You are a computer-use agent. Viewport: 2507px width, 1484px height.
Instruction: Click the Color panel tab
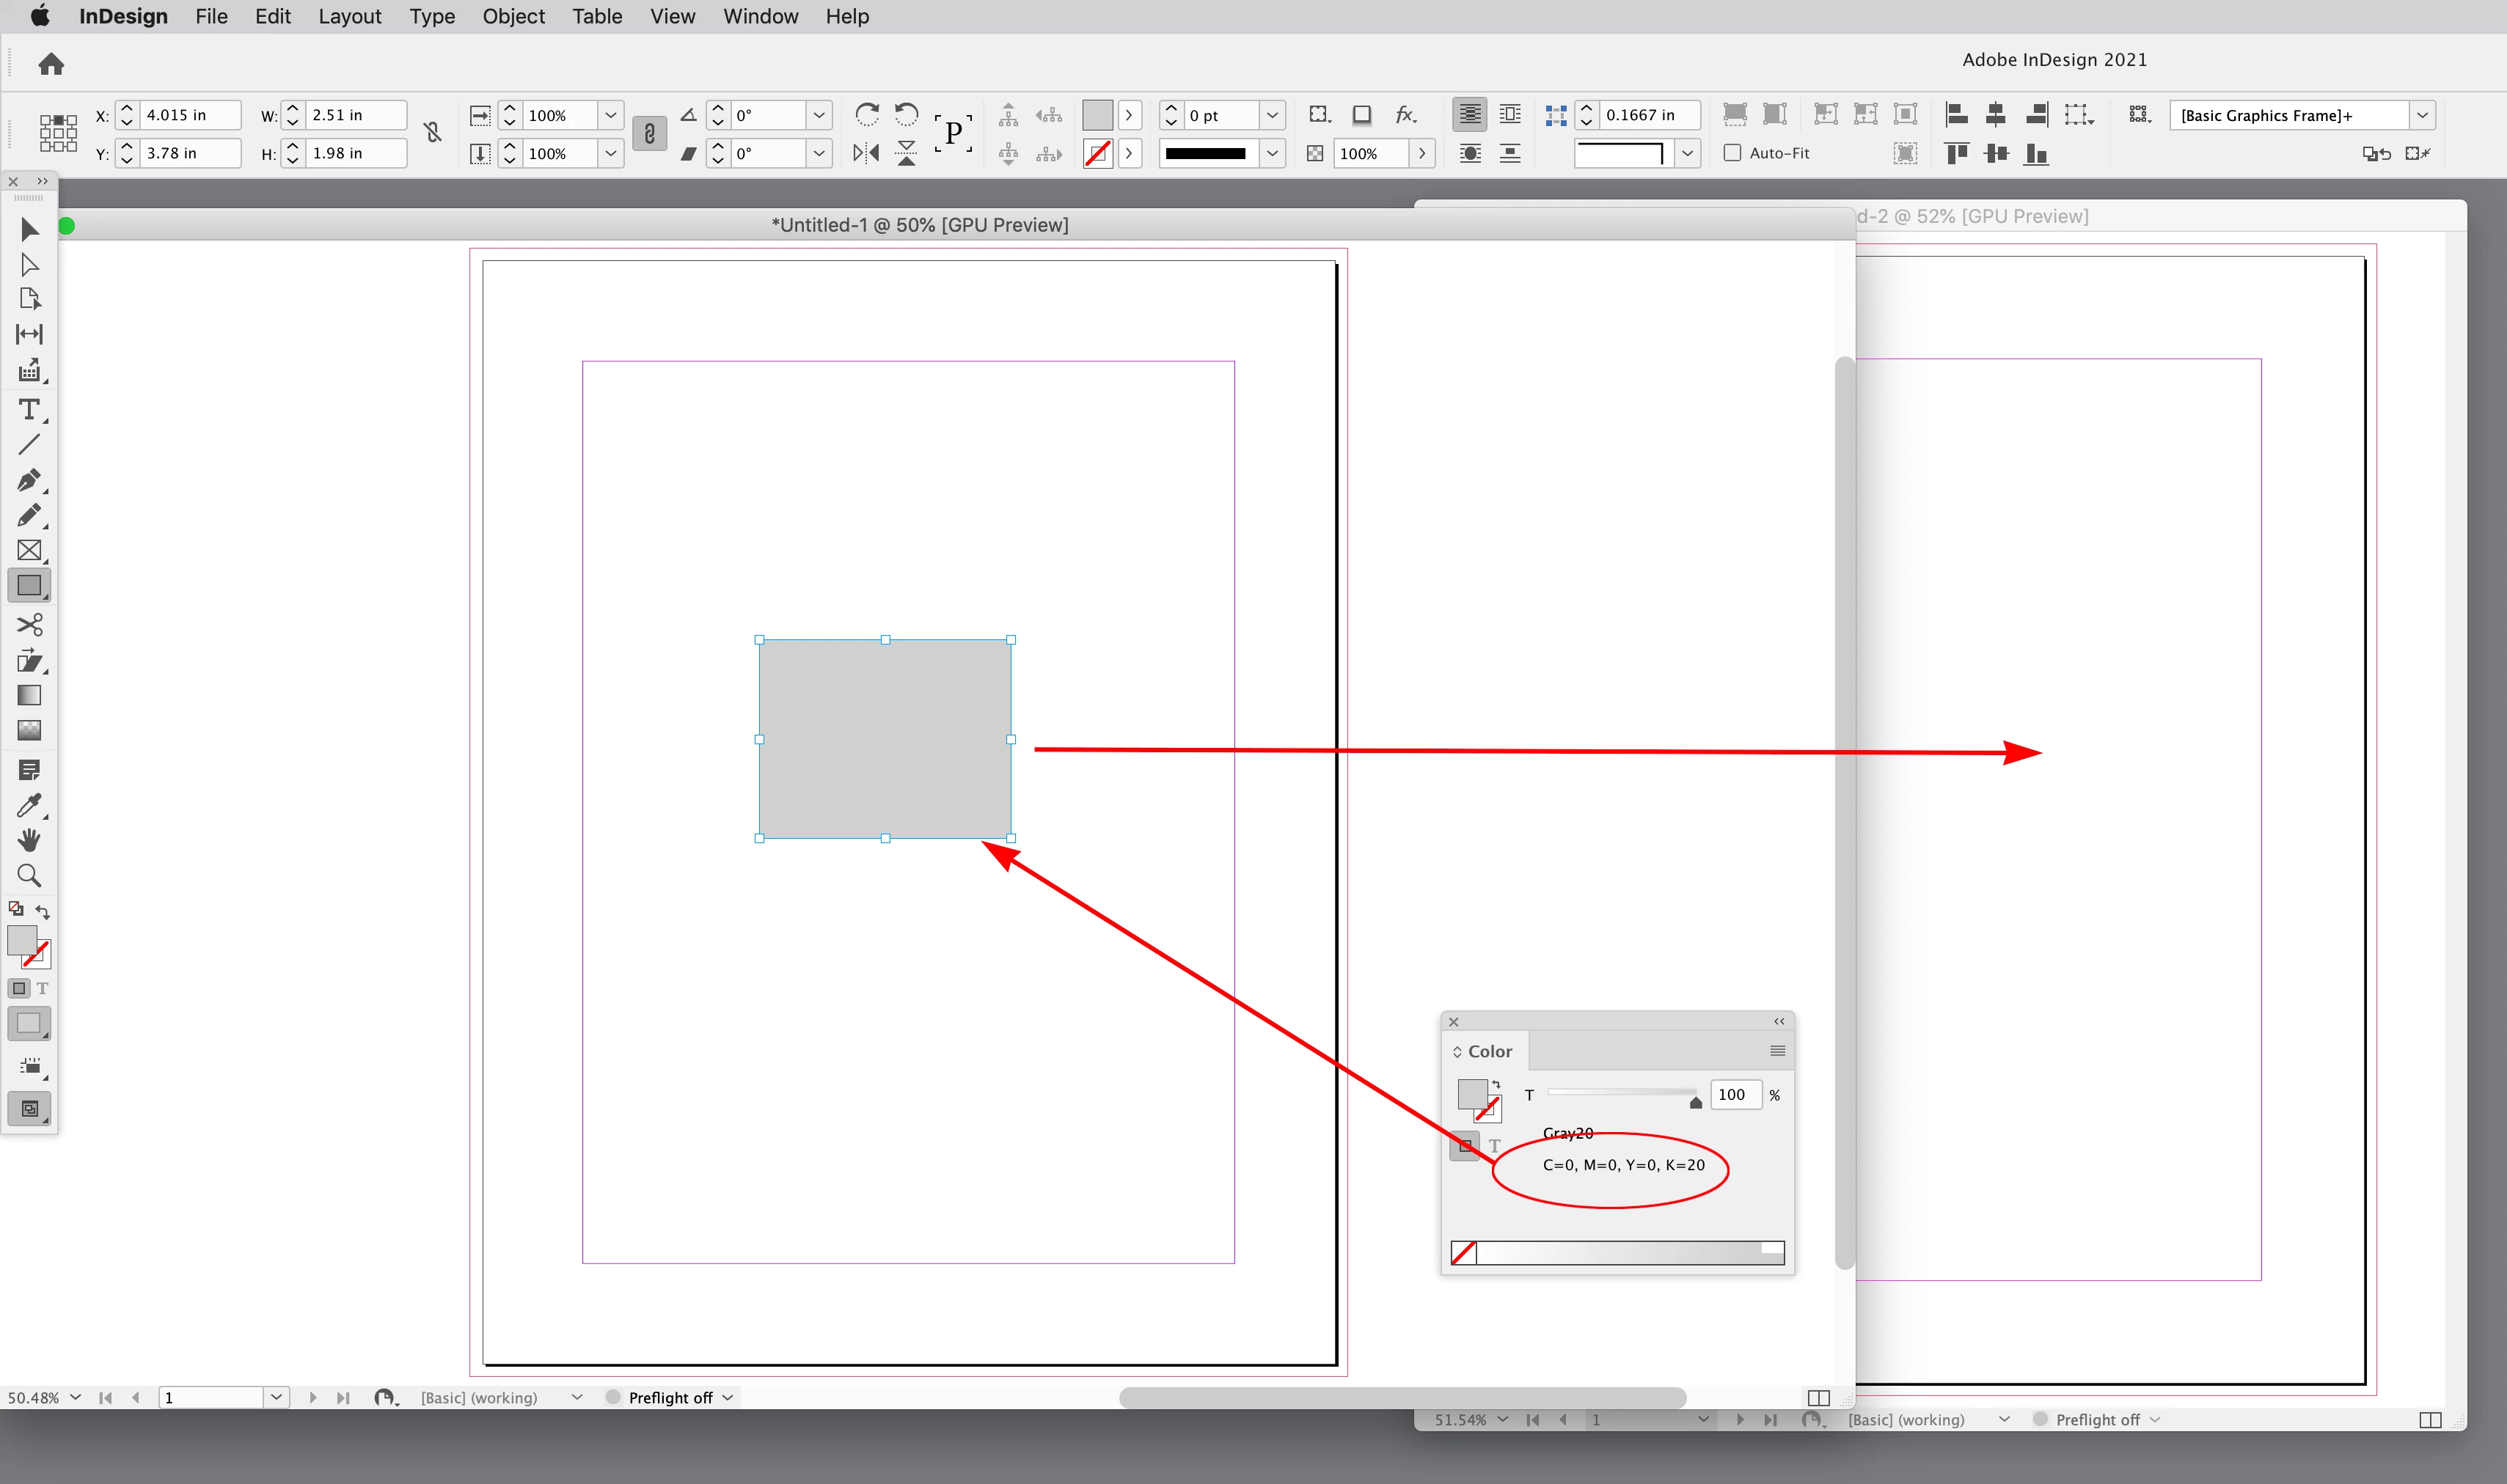1489,1051
